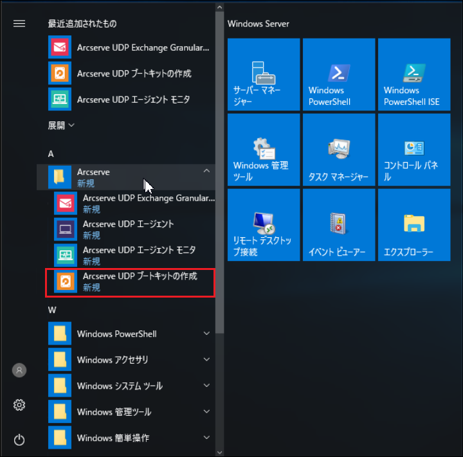Collapse the Arcserve folder chevron
463x457 pixels.
(x=206, y=170)
